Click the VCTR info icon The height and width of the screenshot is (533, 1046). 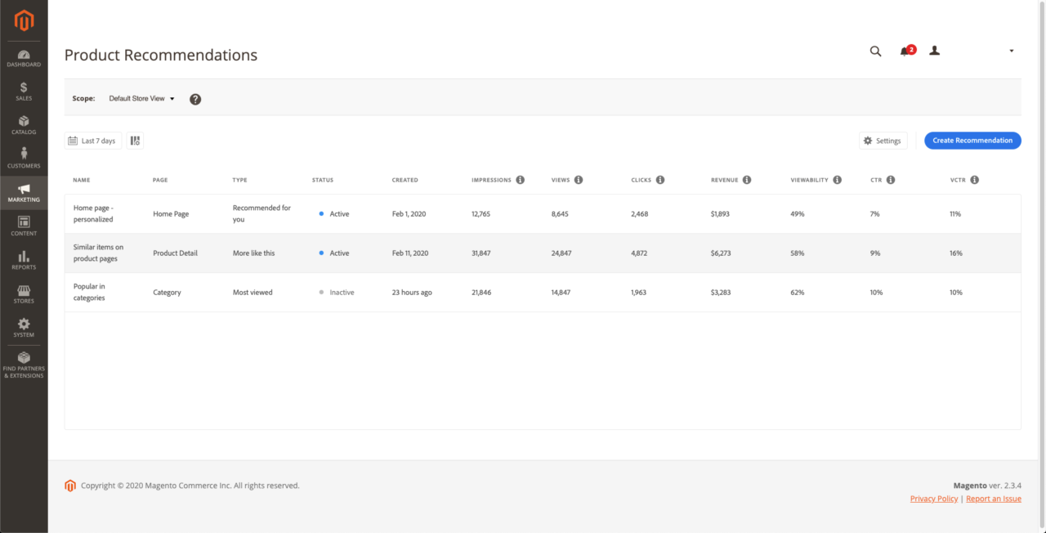(x=974, y=180)
